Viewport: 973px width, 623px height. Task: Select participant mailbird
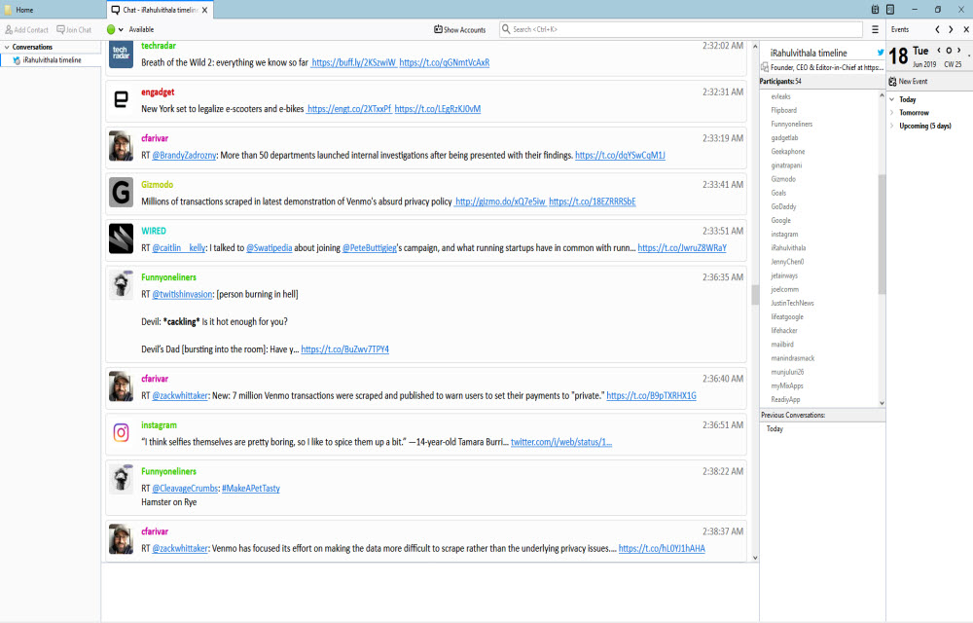pos(782,345)
